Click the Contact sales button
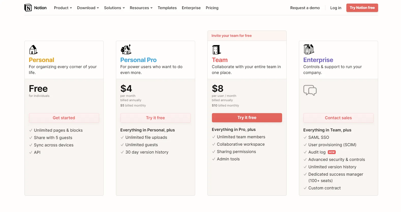The width and height of the screenshot is (401, 212). [x=338, y=118]
